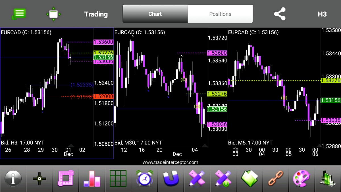Open the green indicators chart icon
The width and height of the screenshot is (341, 192).
(x=328, y=179)
